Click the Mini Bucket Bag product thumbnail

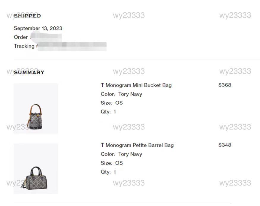pyautogui.click(x=36, y=108)
